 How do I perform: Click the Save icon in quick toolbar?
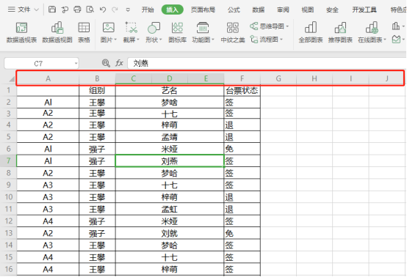(x=52, y=10)
